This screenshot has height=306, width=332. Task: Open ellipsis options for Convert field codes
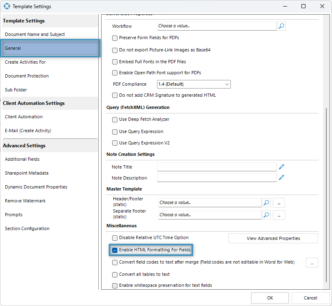[312, 263]
